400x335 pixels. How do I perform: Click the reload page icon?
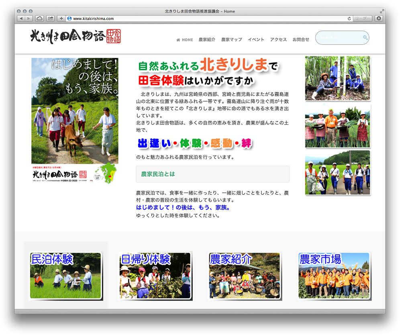point(349,18)
